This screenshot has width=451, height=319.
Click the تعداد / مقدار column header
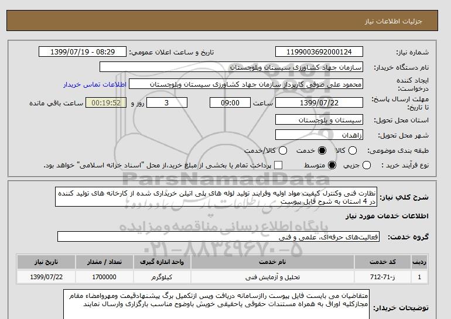104,262
